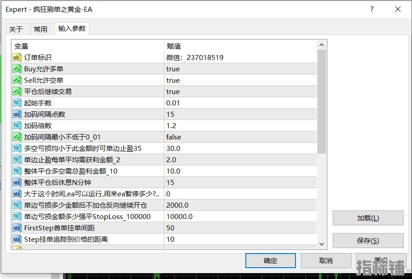Click the bool icon beside Buy允许多单
Image resolution: width=412 pixels, height=279 pixels.
[17, 69]
